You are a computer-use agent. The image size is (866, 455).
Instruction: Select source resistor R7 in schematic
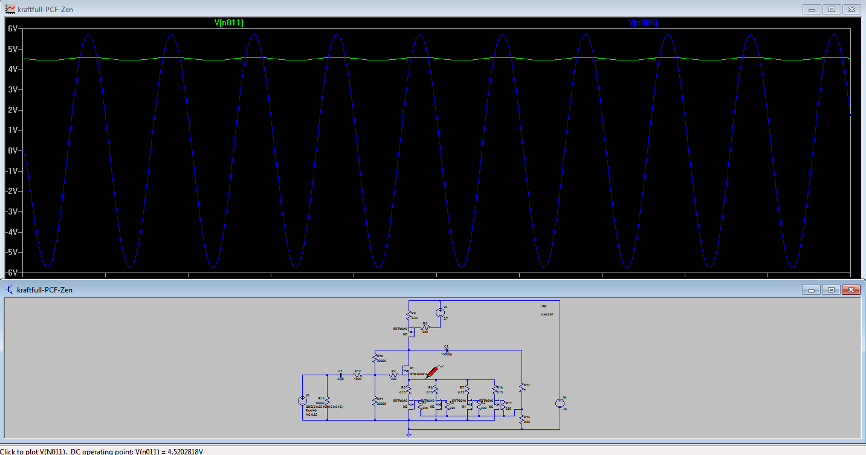coord(467,390)
